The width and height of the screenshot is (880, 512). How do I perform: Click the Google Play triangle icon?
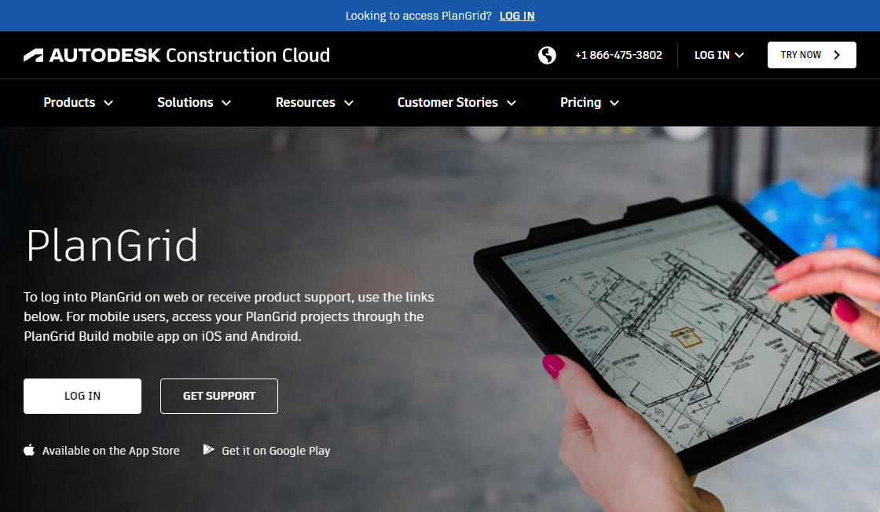pyautogui.click(x=208, y=450)
